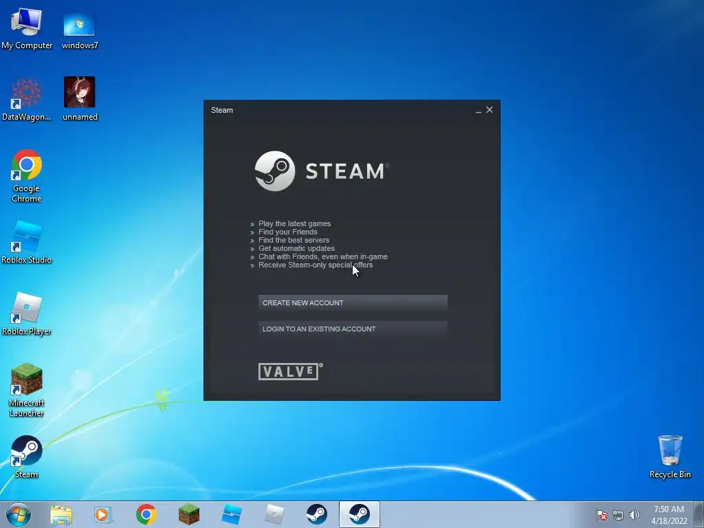This screenshot has height=528, width=704.
Task: Click 'Get automatic updates' text
Action: coord(296,248)
